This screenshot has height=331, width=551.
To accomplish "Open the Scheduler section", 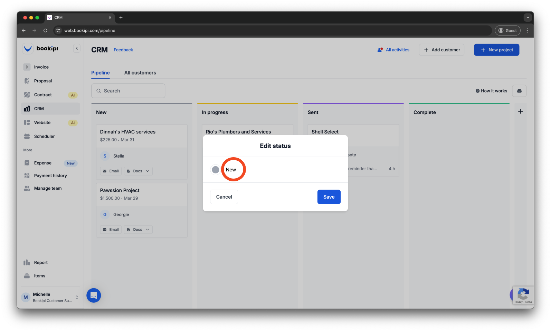I will click(x=50, y=137).
